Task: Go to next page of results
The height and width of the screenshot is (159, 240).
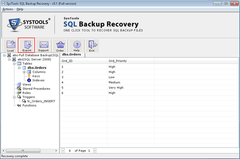Action: (x=95, y=150)
